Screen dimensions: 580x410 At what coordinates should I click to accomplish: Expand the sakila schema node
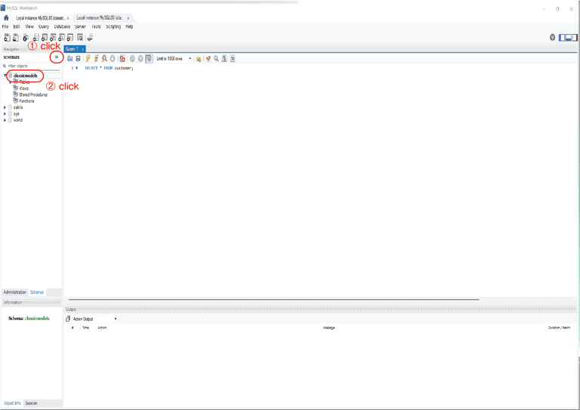point(5,107)
